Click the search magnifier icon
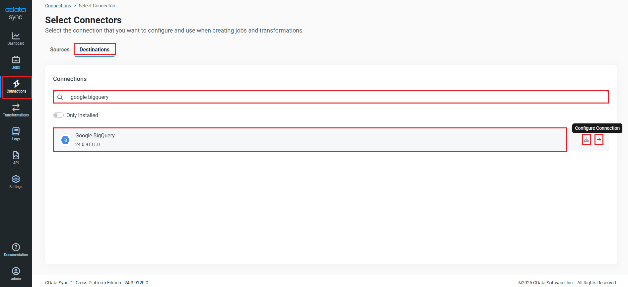 [60, 97]
